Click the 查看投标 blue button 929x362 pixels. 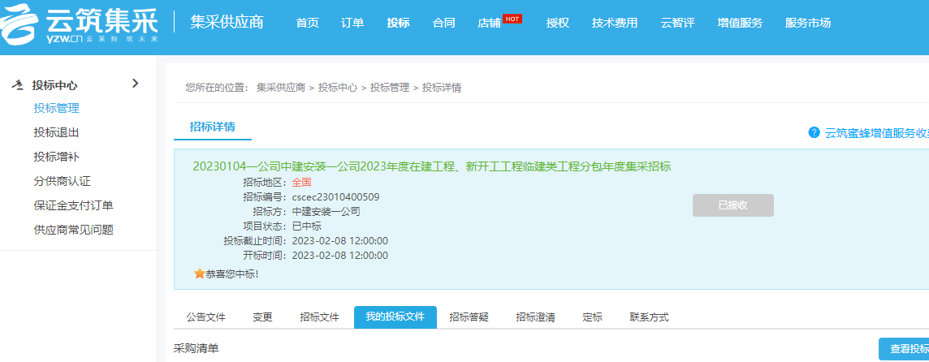904,349
